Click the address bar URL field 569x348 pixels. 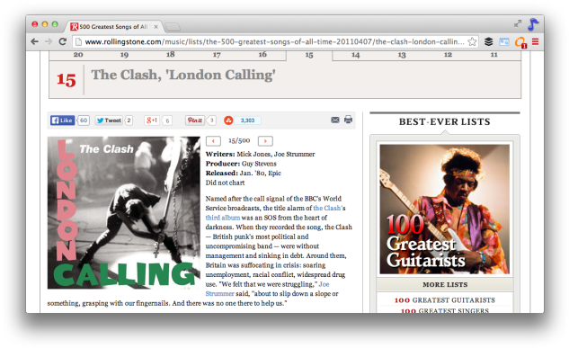click(275, 41)
